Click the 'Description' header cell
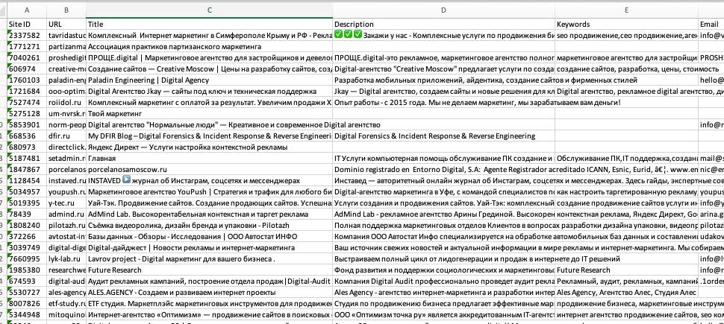The width and height of the screenshot is (724, 324). click(443, 24)
